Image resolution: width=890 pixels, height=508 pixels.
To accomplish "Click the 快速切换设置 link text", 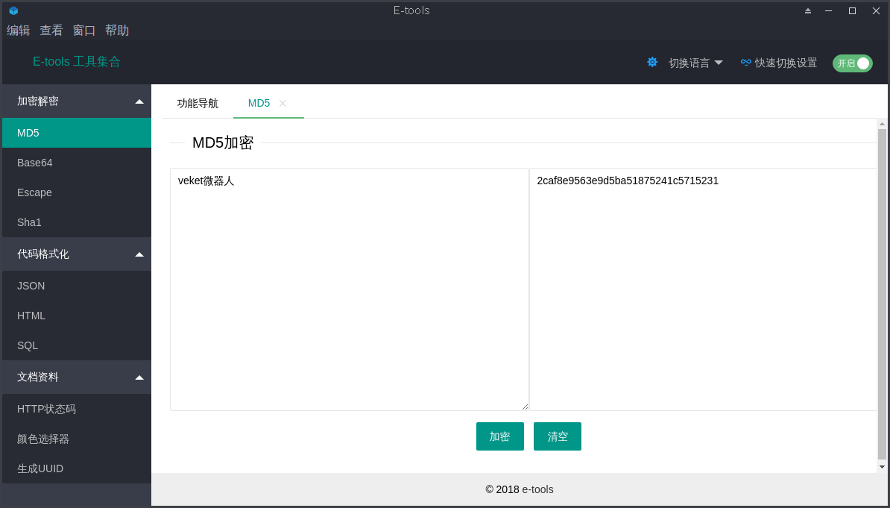I will pos(786,63).
